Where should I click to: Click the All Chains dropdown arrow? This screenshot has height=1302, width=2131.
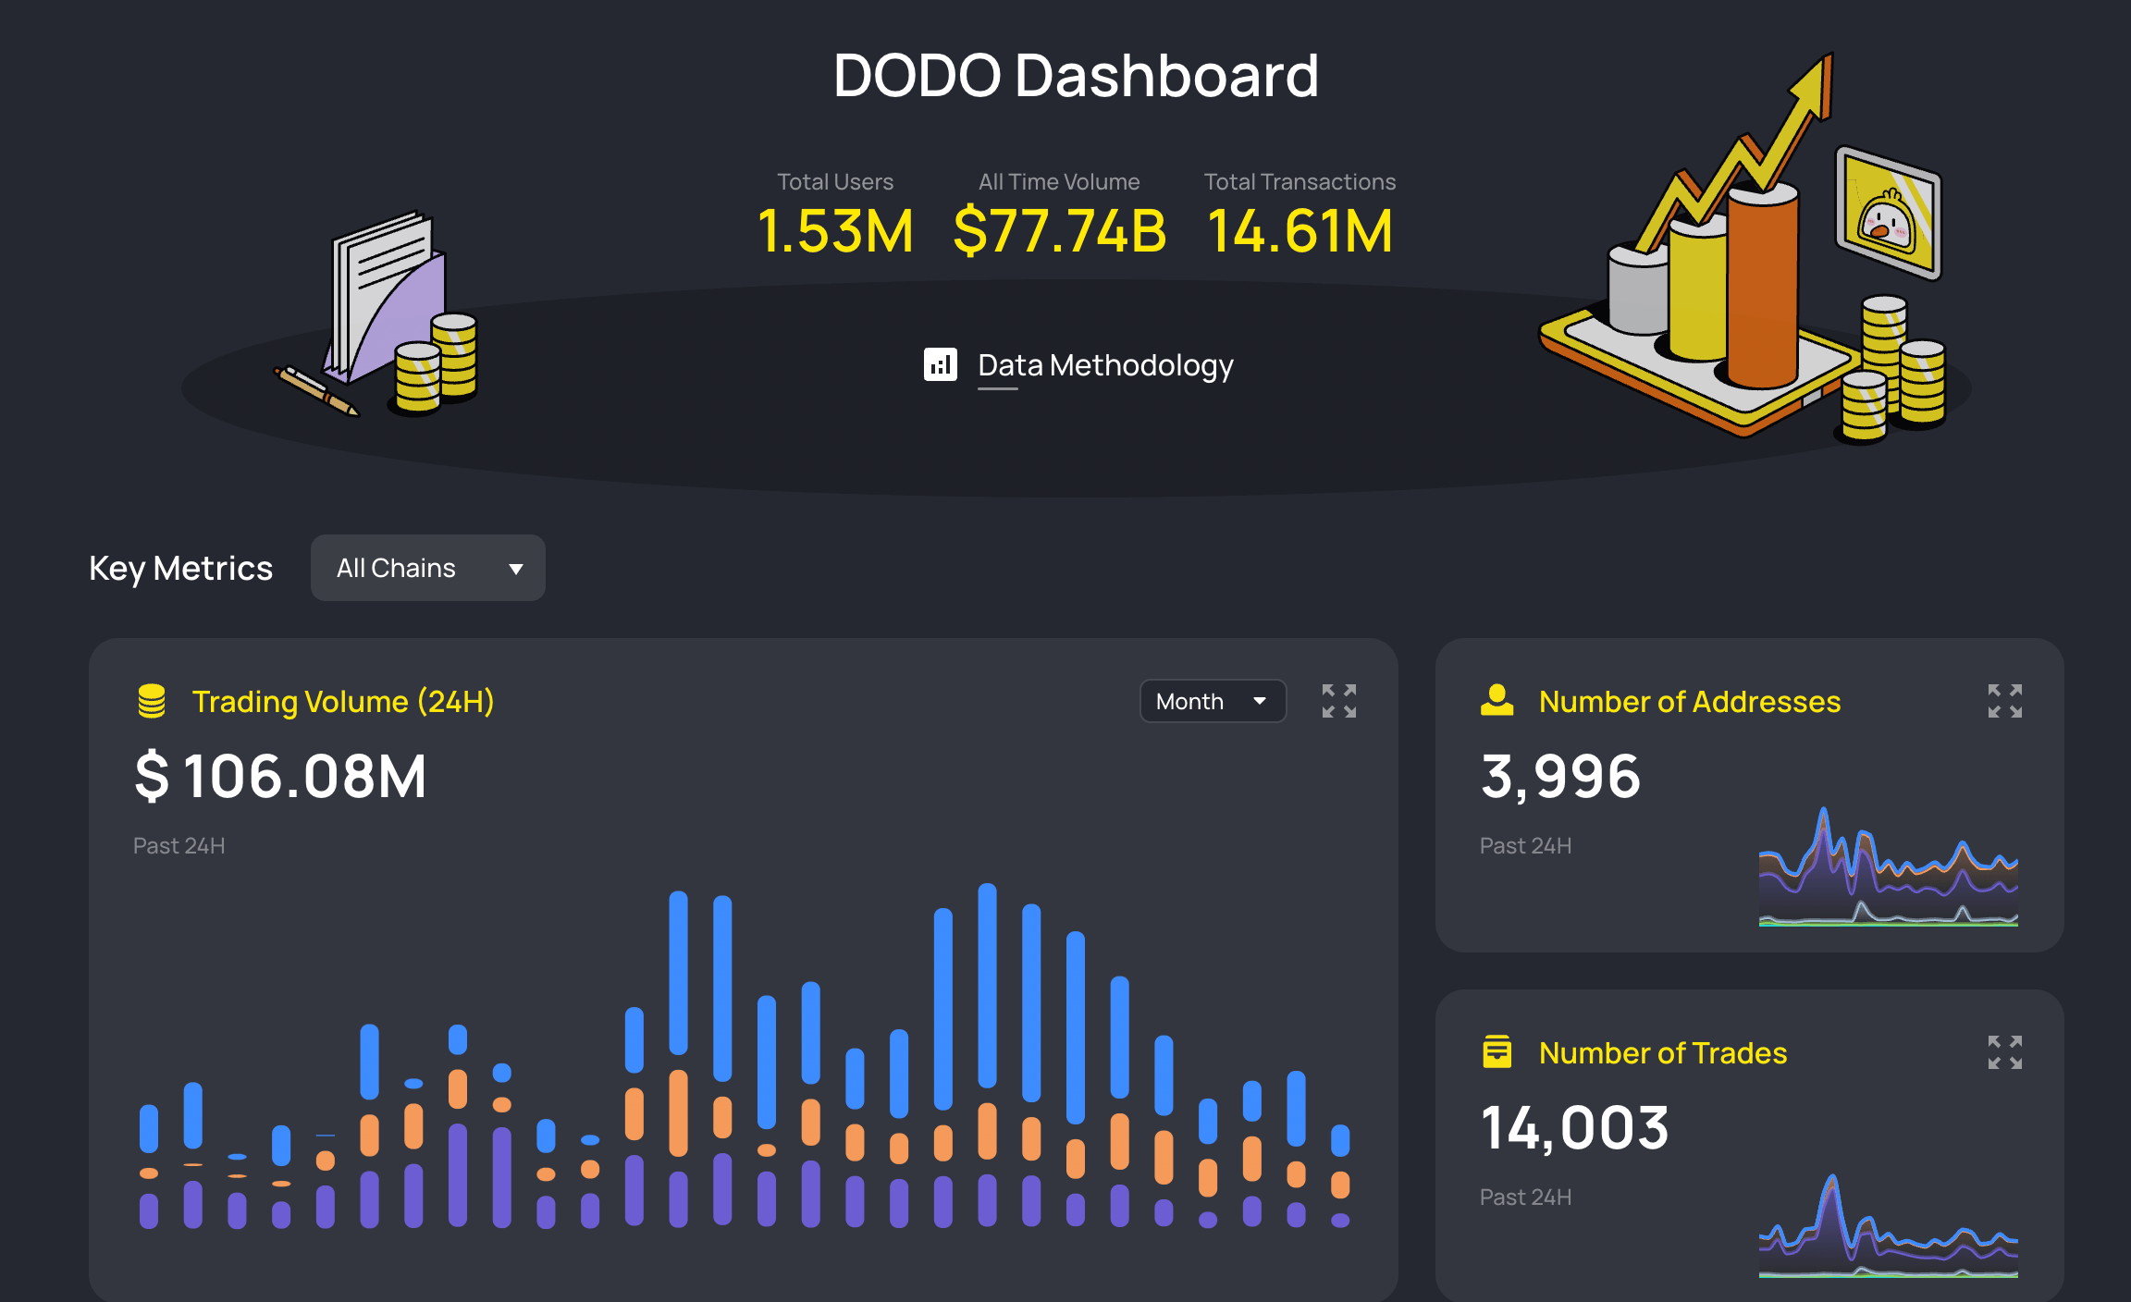(516, 569)
